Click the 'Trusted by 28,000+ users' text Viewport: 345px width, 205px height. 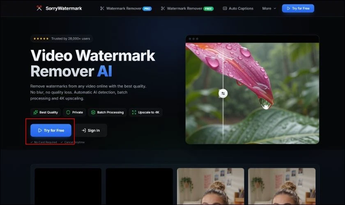coord(71,39)
